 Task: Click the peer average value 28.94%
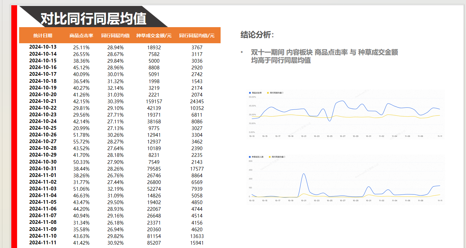115,48
